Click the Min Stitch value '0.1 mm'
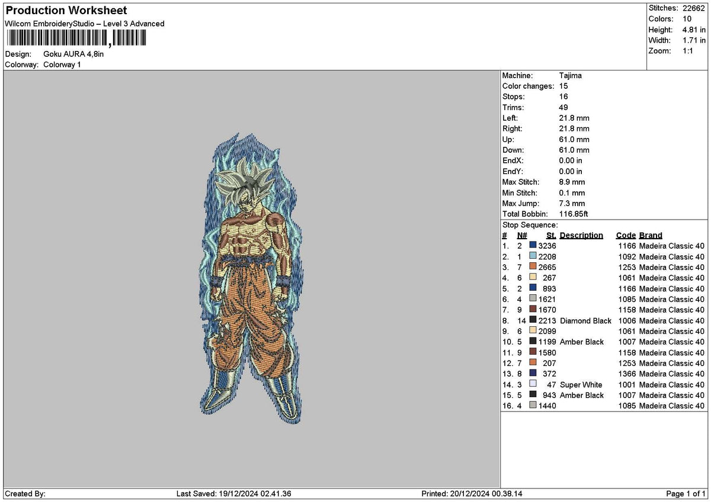The height and width of the screenshot is (502, 711). point(572,193)
